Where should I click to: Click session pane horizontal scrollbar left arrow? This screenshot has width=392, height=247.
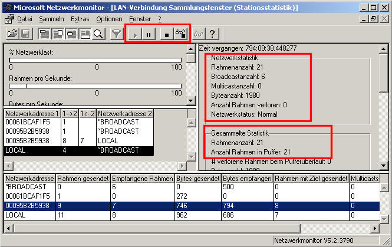pyautogui.click(x=8, y=166)
